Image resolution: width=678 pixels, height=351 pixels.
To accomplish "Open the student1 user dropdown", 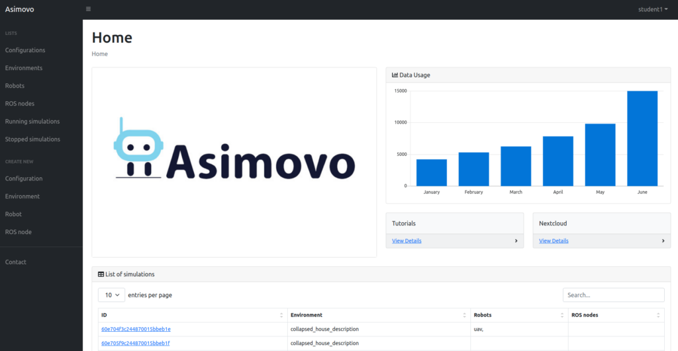I will 652,9.
